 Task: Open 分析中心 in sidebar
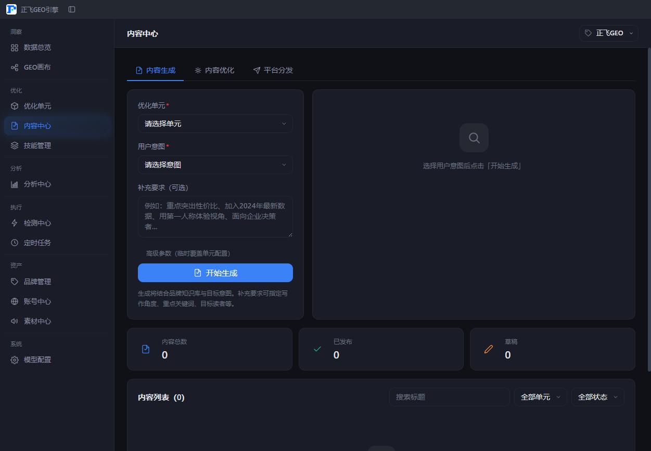coord(57,184)
